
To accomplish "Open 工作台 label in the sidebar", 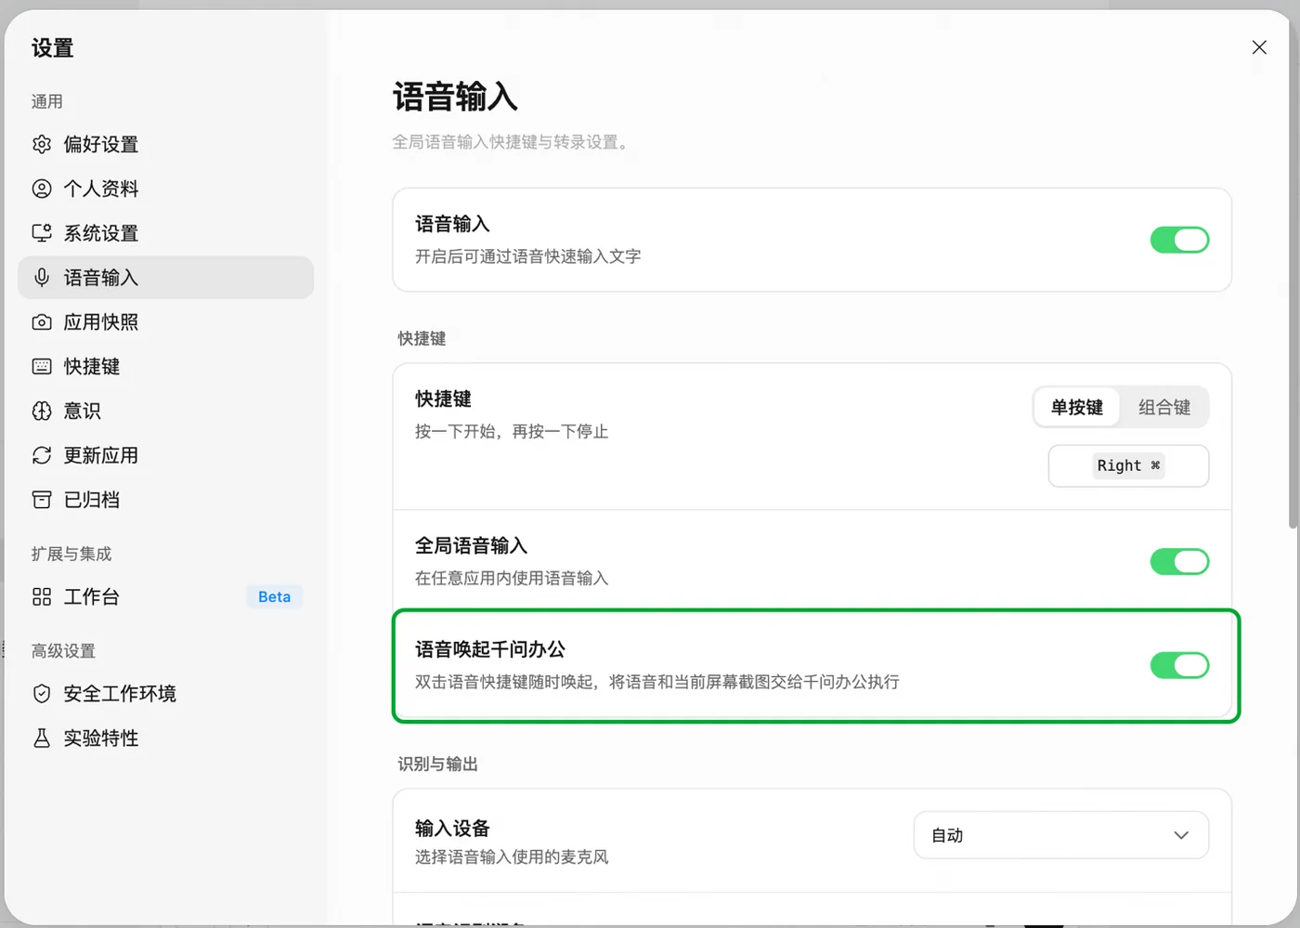I will pyautogui.click(x=91, y=596).
